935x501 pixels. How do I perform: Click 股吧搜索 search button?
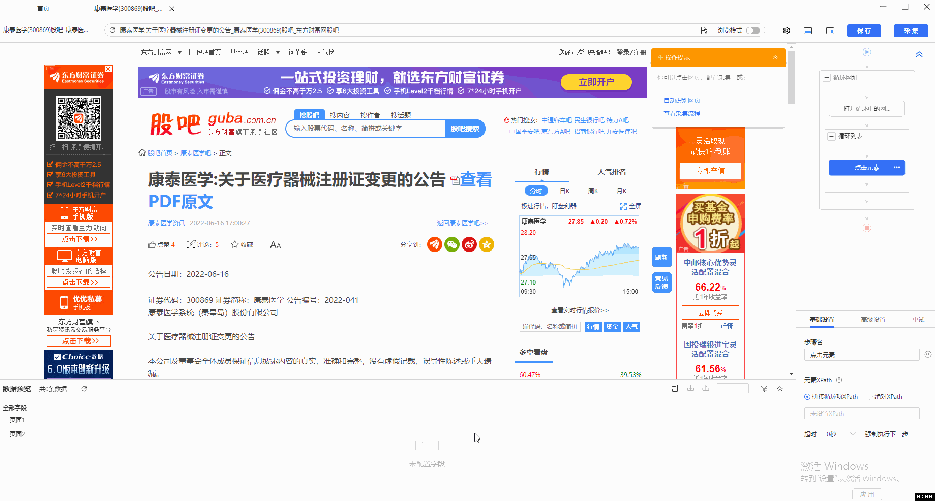(x=465, y=129)
